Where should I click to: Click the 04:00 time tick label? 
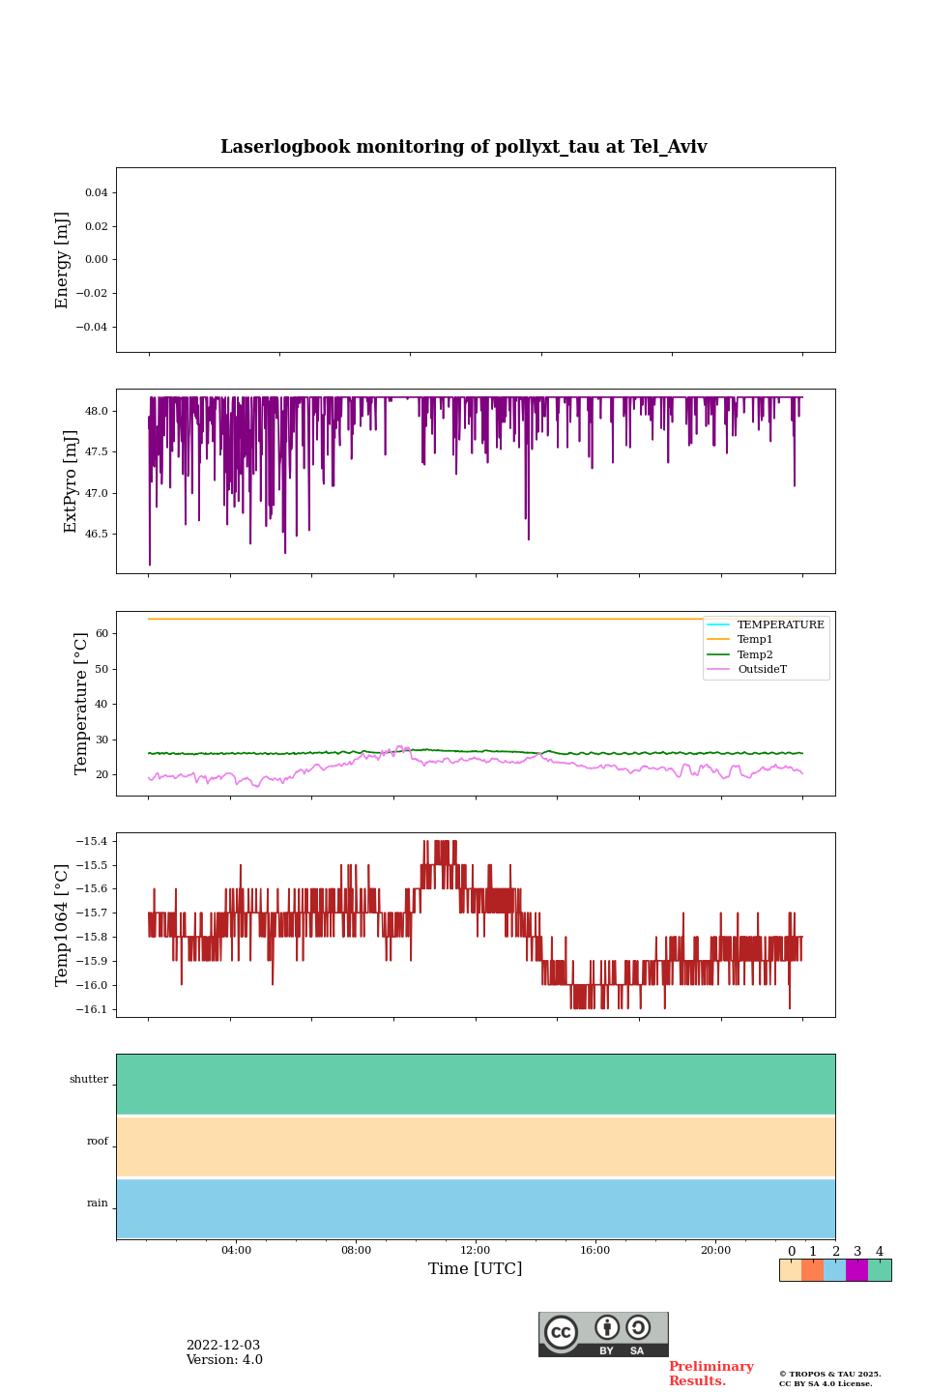pyautogui.click(x=236, y=1250)
